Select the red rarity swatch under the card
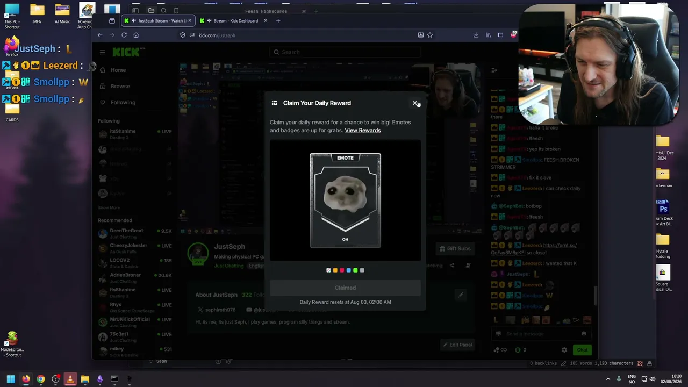Screen dimensions: 688x387 [342, 270]
